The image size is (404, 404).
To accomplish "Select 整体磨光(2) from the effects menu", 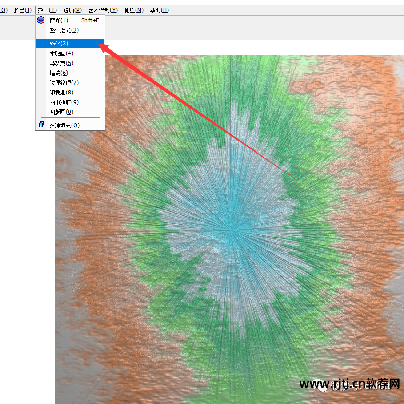I will click(64, 30).
